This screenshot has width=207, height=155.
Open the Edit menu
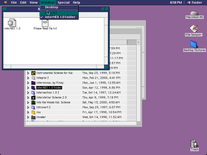click(23, 3)
